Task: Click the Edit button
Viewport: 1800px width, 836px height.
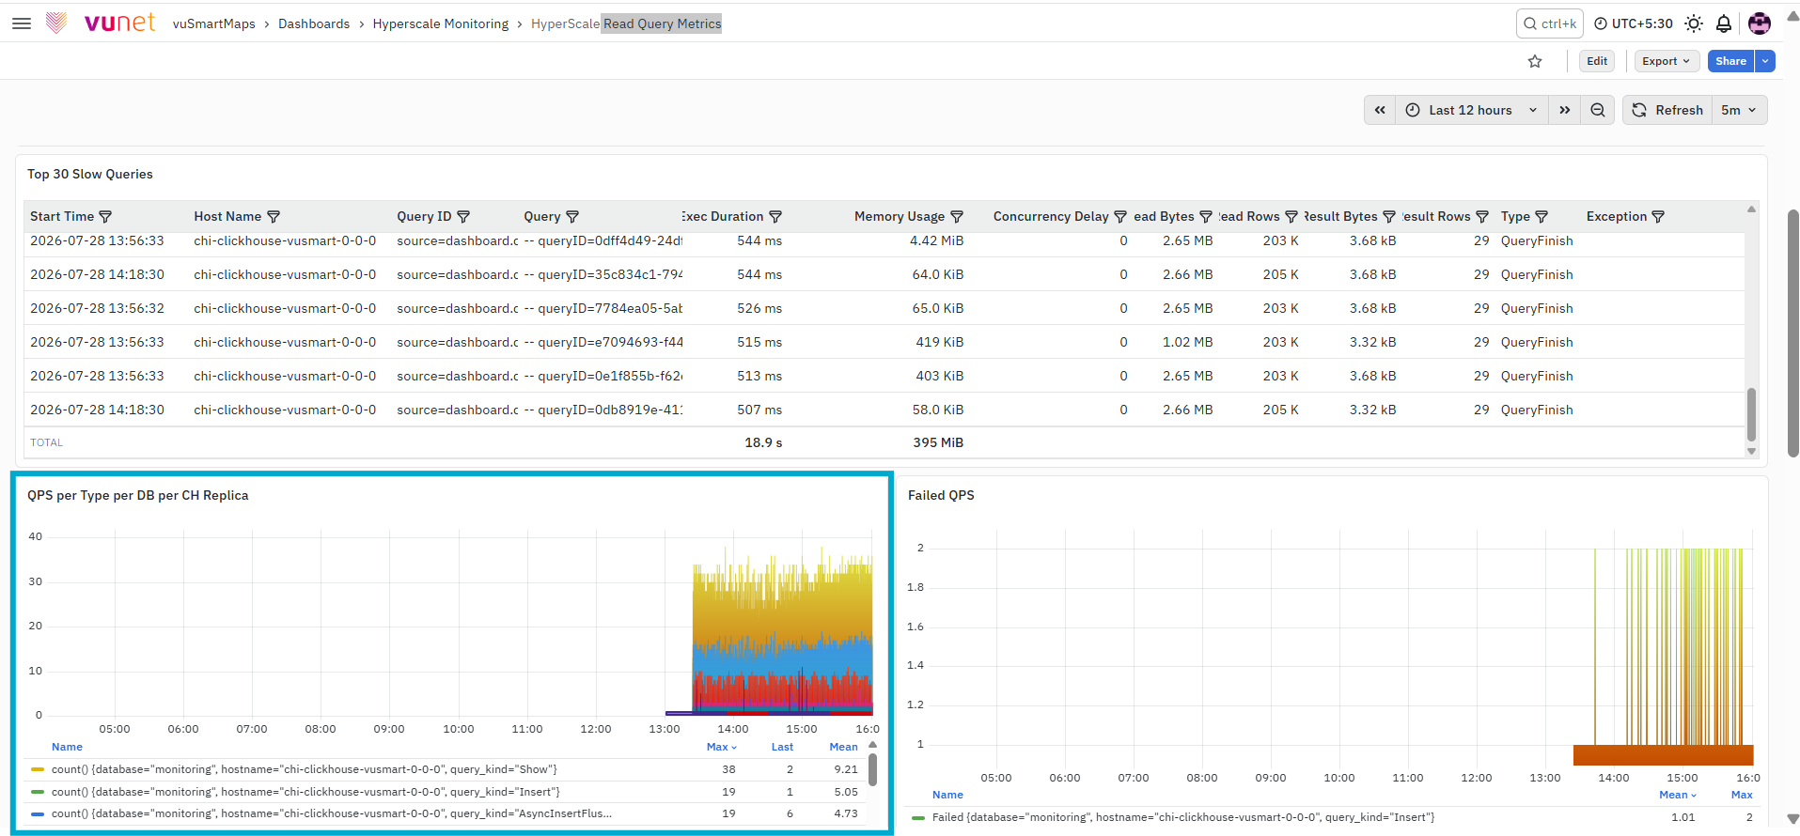Action: 1597,61
